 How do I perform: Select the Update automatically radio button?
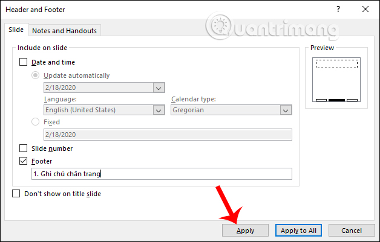[36, 75]
